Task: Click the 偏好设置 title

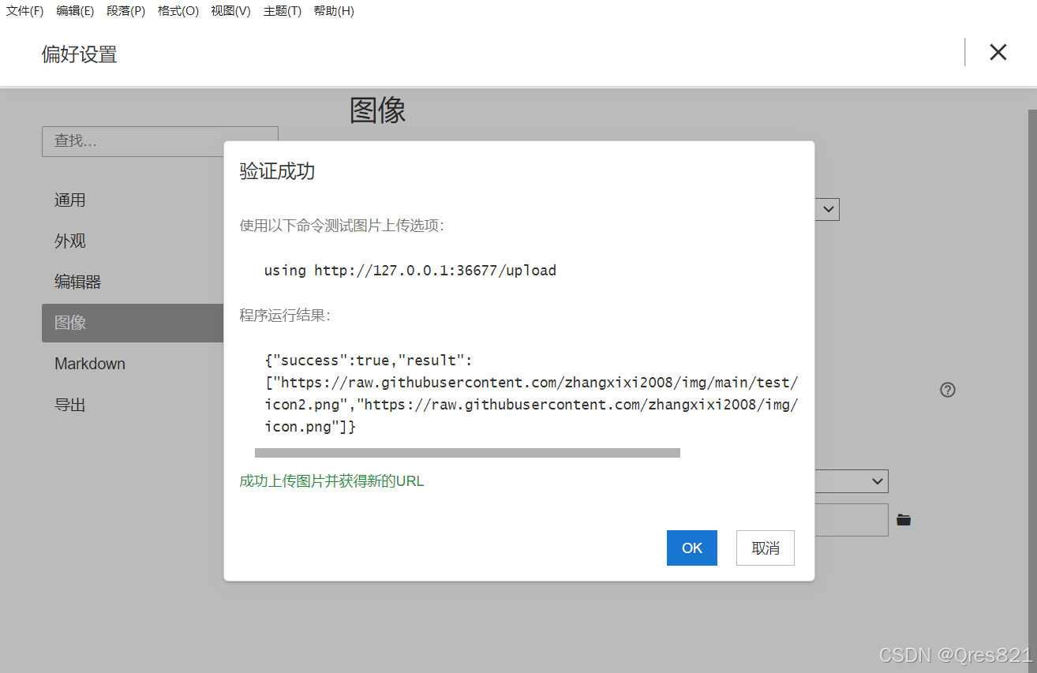Action: click(x=79, y=54)
